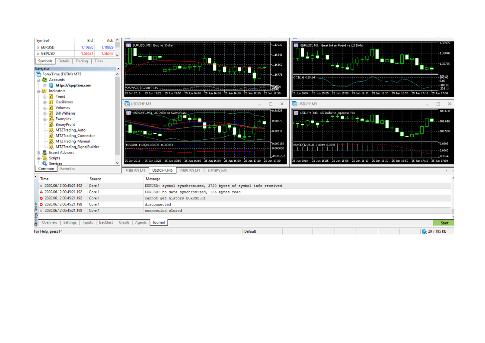
Task: Expand the Oscillators node
Action: (45, 102)
